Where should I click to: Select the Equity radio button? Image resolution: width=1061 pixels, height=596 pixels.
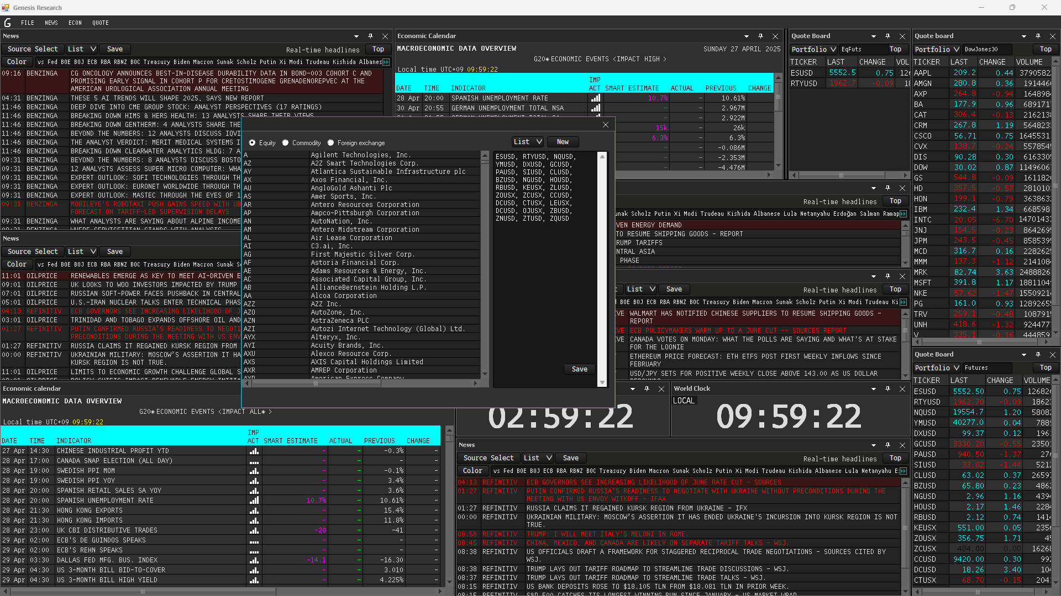253,142
